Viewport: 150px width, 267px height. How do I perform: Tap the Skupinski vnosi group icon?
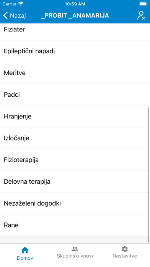75,249
